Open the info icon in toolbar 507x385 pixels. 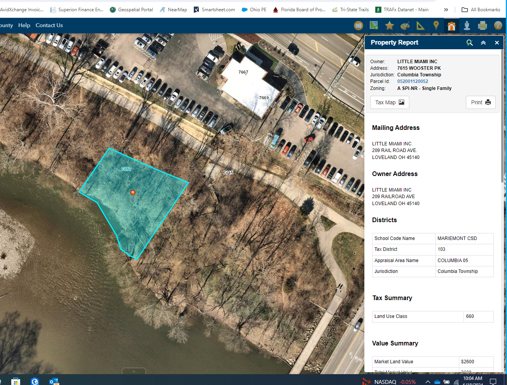498,26
